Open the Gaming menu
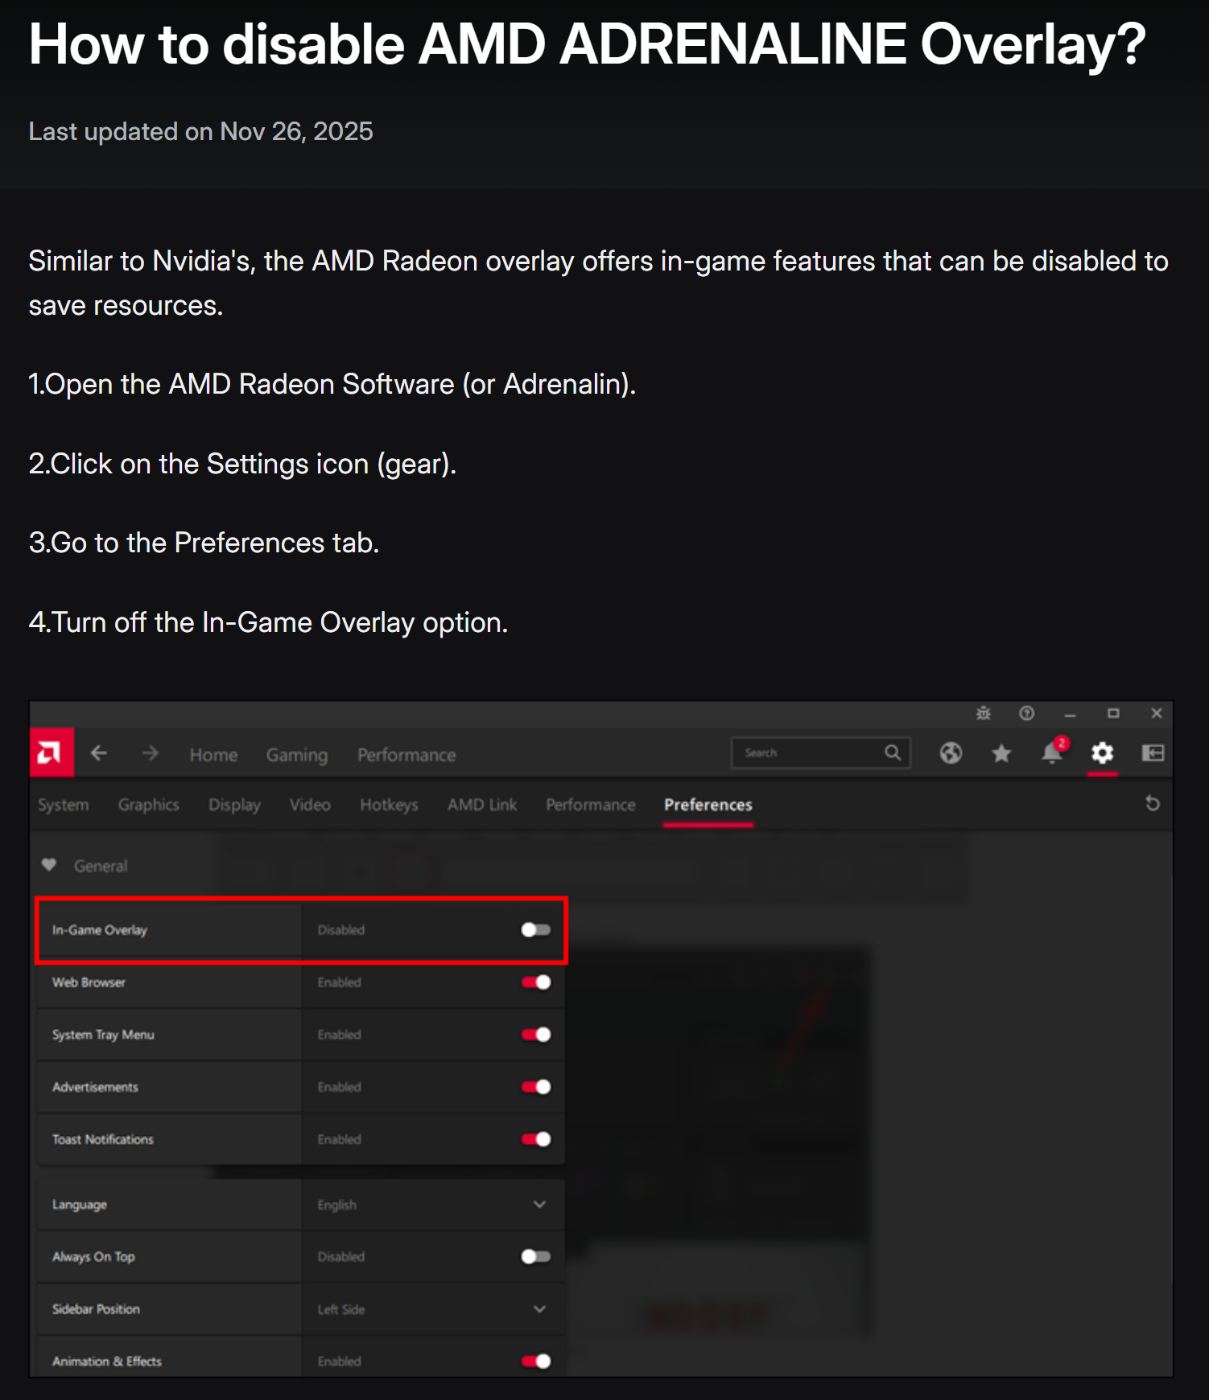This screenshot has width=1209, height=1400. [297, 755]
